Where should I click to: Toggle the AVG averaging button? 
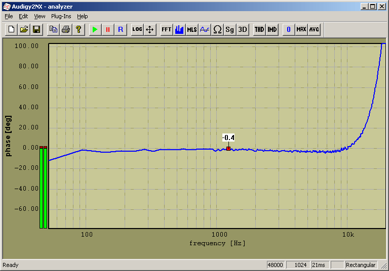coord(314,29)
